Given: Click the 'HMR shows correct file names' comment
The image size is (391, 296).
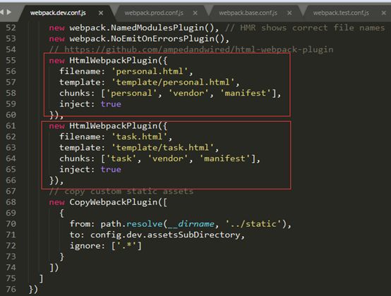Looking at the screenshot, I should 305,27.
